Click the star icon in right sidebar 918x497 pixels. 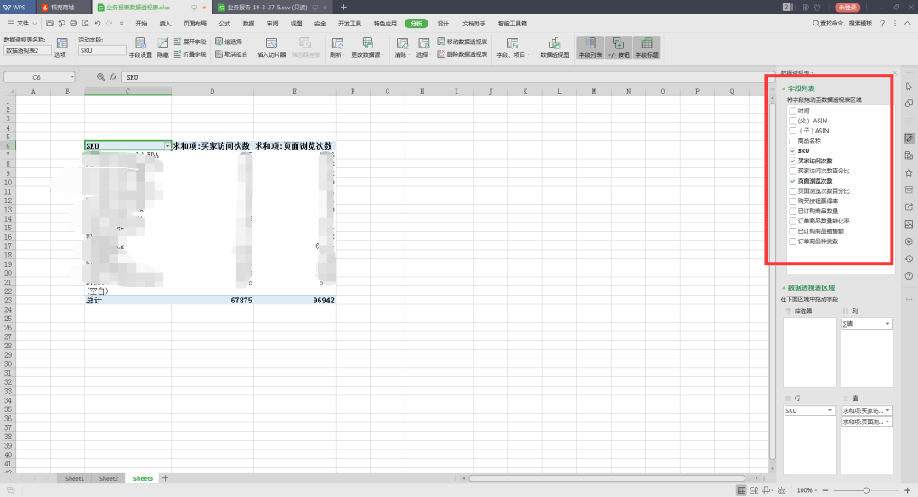909,172
